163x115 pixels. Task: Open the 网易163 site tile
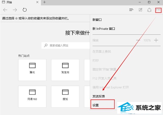click(x=32, y=97)
